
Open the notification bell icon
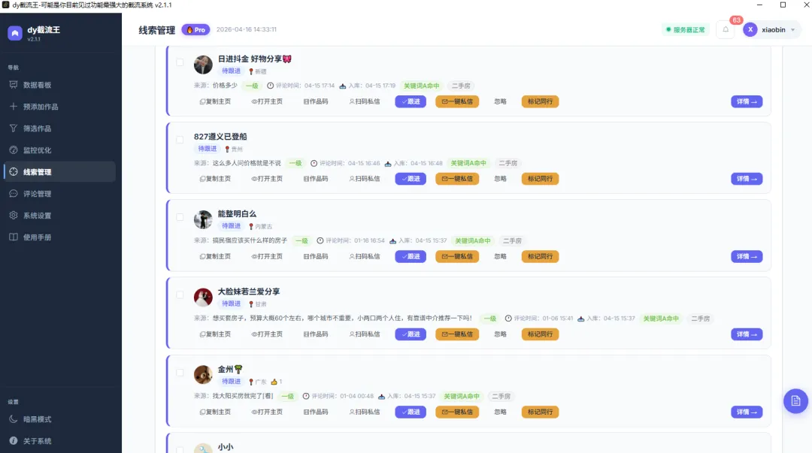pyautogui.click(x=726, y=29)
